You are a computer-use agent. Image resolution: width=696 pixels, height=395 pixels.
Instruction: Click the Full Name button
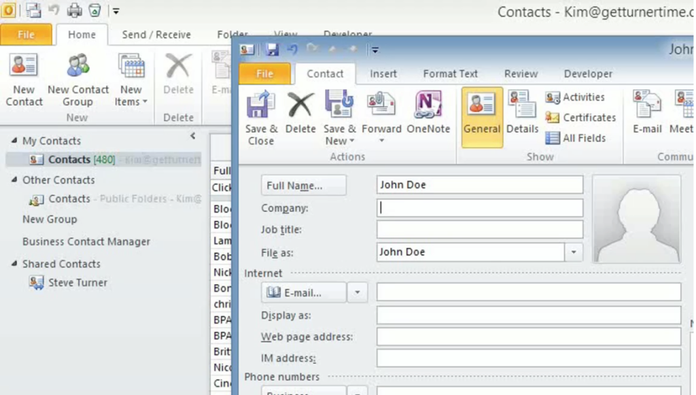pyautogui.click(x=302, y=185)
